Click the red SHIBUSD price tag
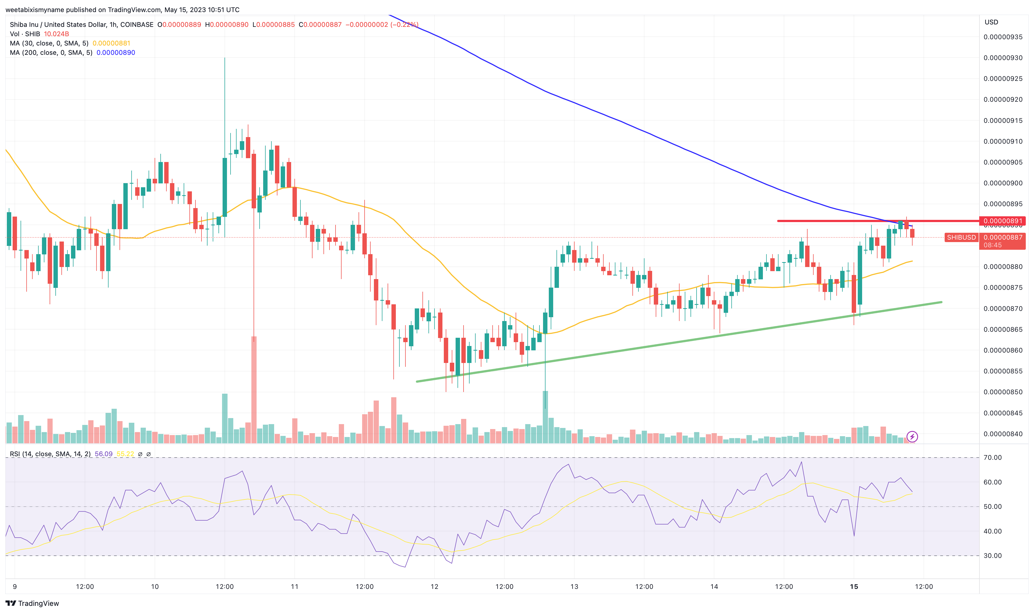 pos(961,237)
